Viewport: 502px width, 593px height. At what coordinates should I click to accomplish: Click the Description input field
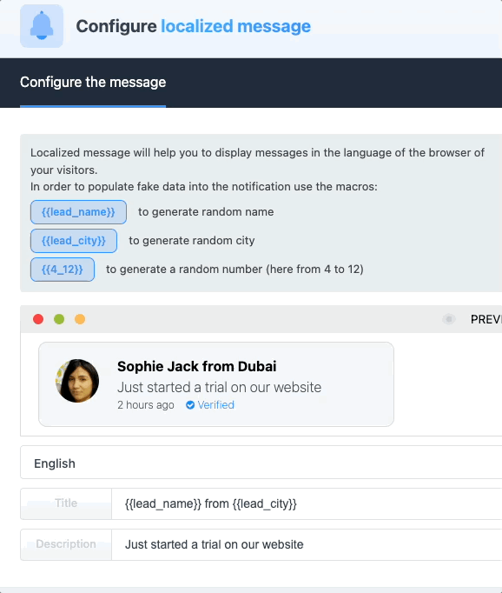(307, 544)
